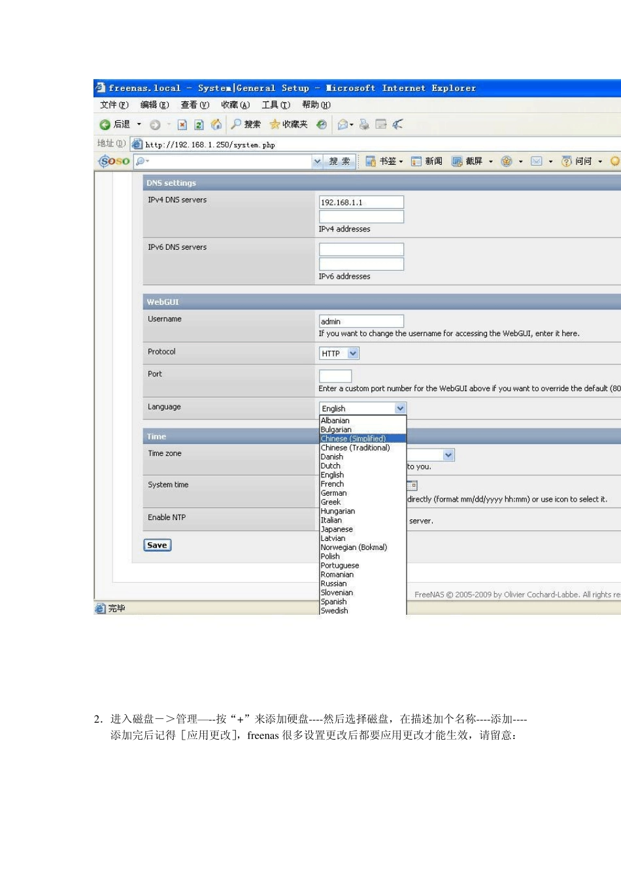Click the IE icon in title bar
This screenshot has width=621, height=879.
coord(100,88)
